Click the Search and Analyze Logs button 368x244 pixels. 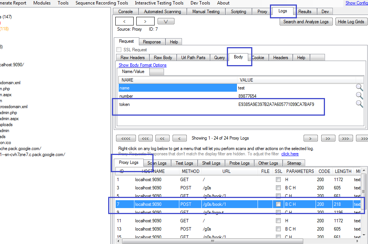point(306,21)
